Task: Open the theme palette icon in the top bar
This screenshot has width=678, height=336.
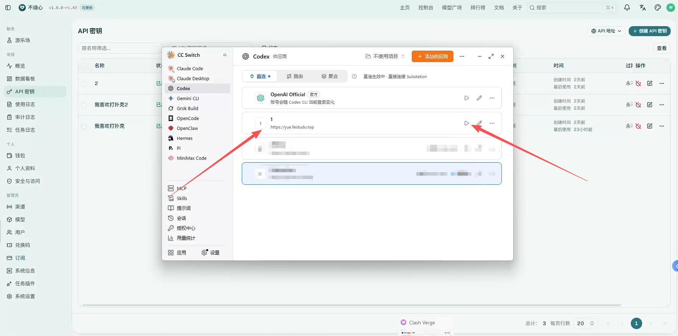Action: (658, 8)
